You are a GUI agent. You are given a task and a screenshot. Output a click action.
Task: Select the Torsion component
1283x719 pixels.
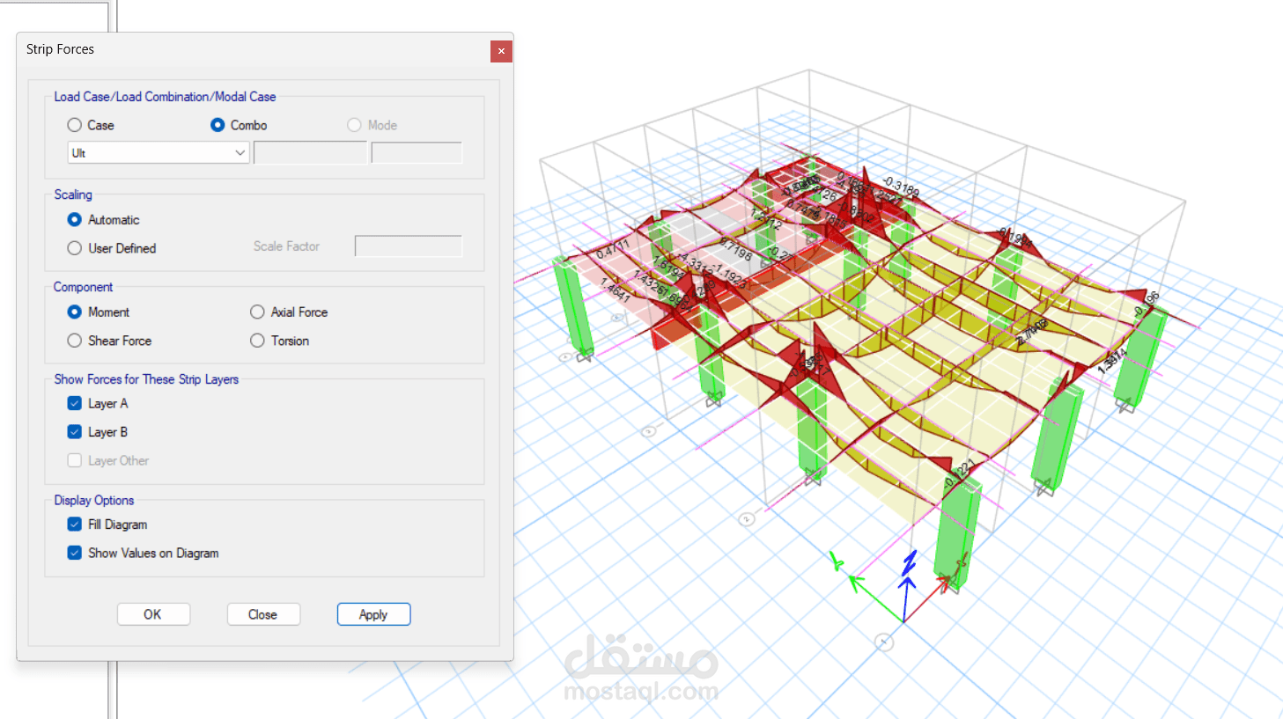tap(257, 341)
